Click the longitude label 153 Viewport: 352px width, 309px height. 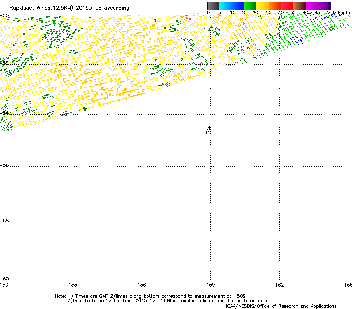[x=73, y=285]
